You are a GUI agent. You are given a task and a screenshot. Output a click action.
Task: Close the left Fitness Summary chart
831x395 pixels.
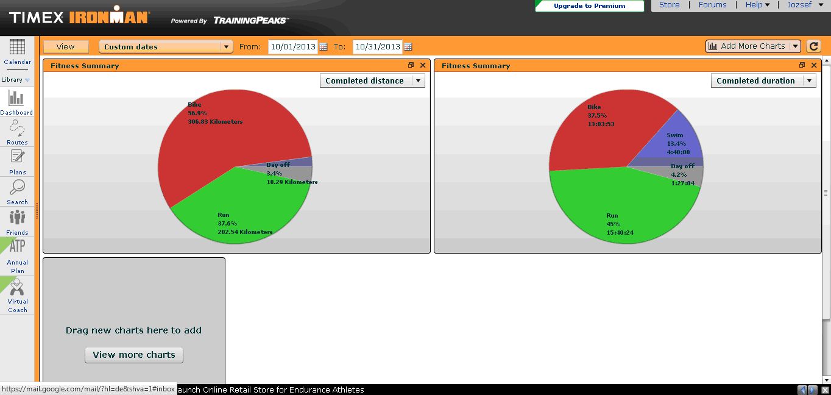423,65
